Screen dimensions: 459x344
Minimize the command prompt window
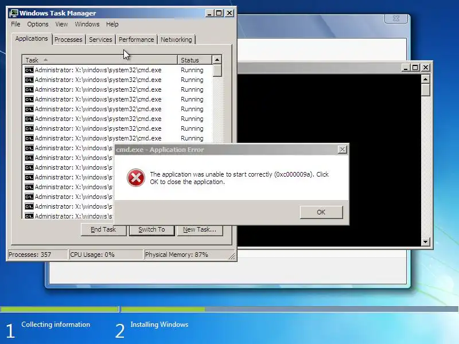click(x=406, y=68)
